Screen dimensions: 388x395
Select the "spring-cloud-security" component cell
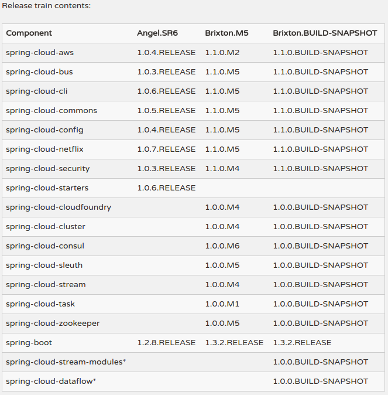click(x=48, y=169)
